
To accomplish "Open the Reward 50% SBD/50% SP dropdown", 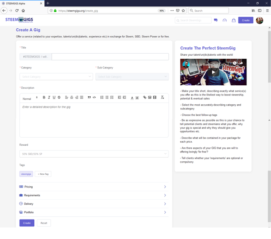I will 94,154.
